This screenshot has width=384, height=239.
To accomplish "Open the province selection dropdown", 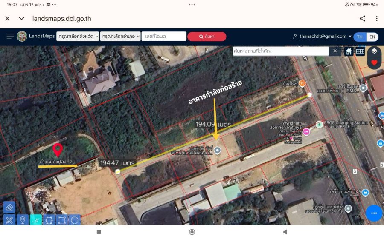I will click(x=78, y=37).
